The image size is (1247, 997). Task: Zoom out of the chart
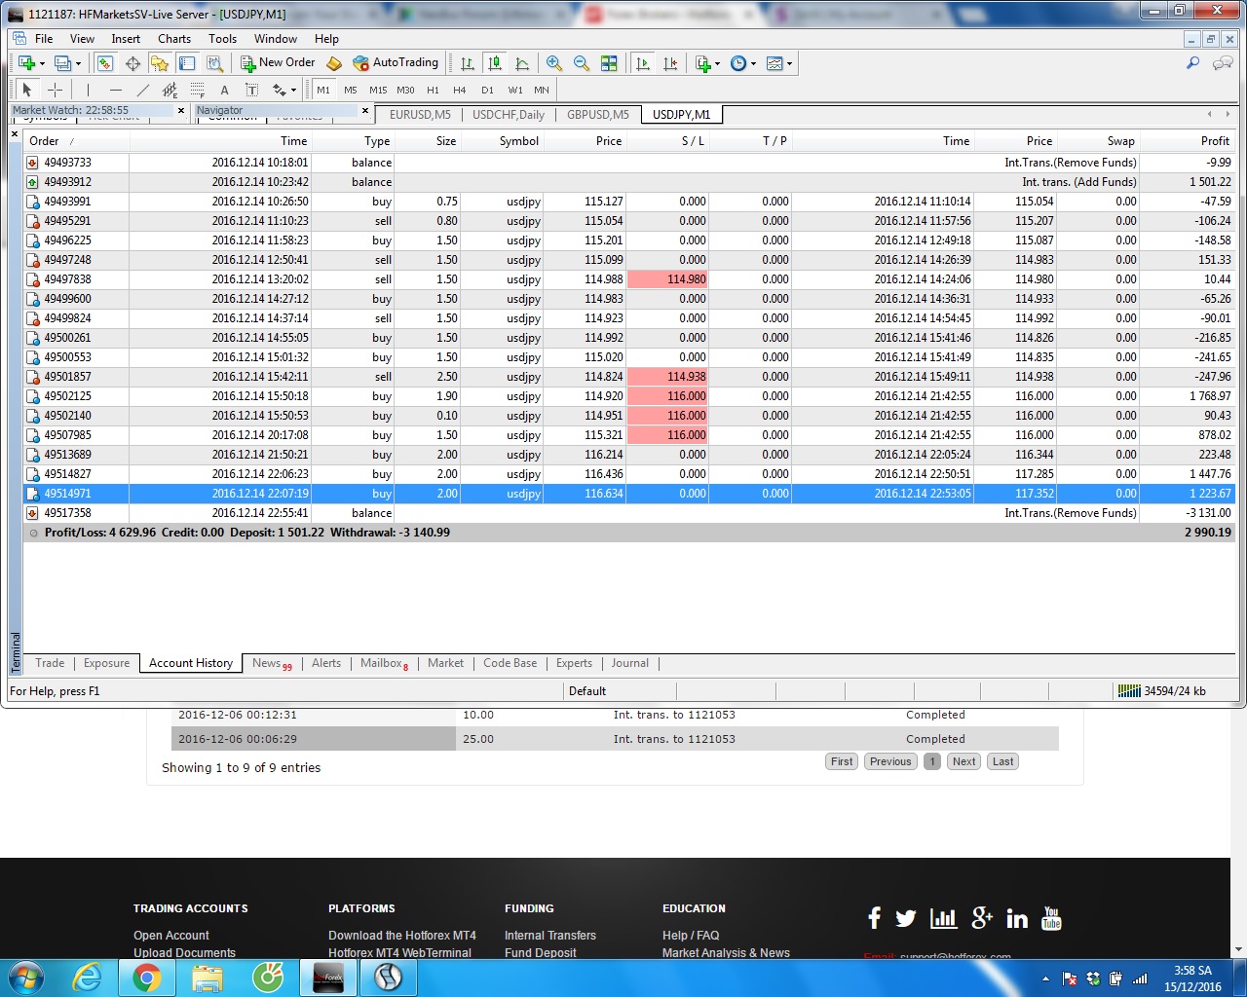(582, 63)
